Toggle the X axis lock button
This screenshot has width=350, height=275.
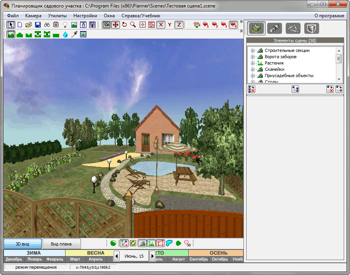(161, 25)
